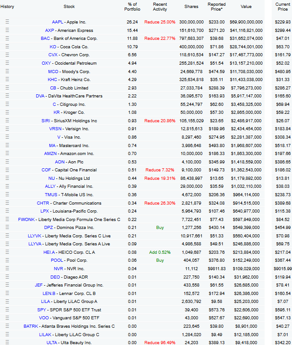Open history icon for SIRI row
The height and width of the screenshot is (345, 292).
[7, 120]
